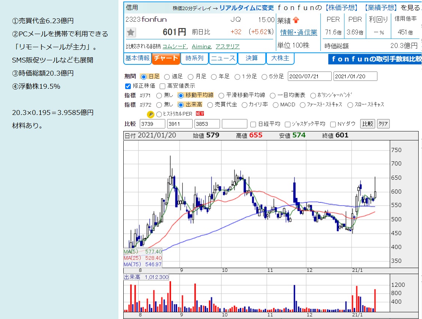Select the 平滑移動平均線 indicator
422x319 pixels.
click(x=221, y=95)
